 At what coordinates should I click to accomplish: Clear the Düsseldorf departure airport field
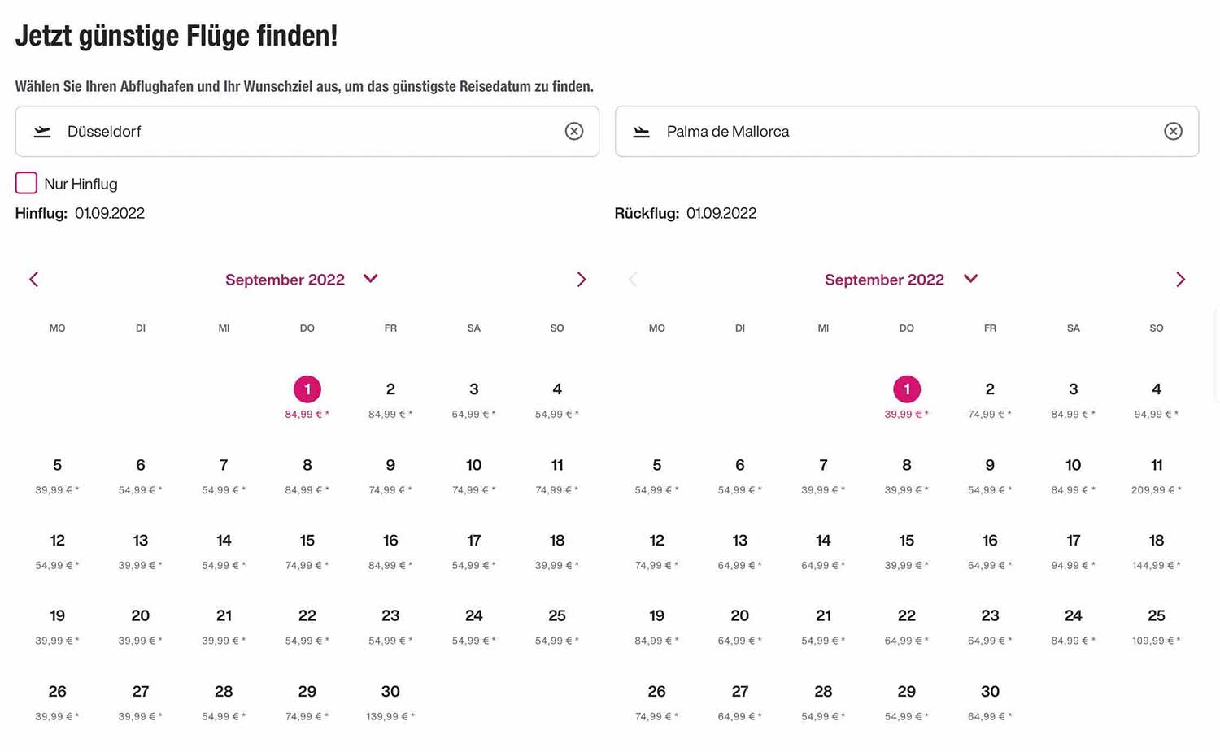pos(574,131)
